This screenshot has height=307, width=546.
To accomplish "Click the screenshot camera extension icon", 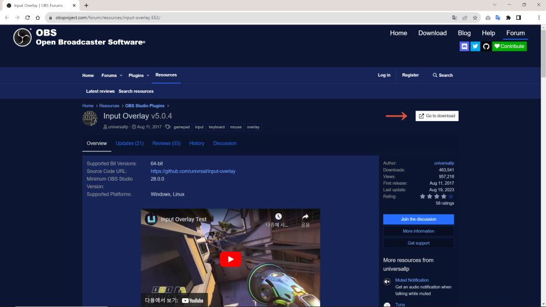I will pos(488,17).
